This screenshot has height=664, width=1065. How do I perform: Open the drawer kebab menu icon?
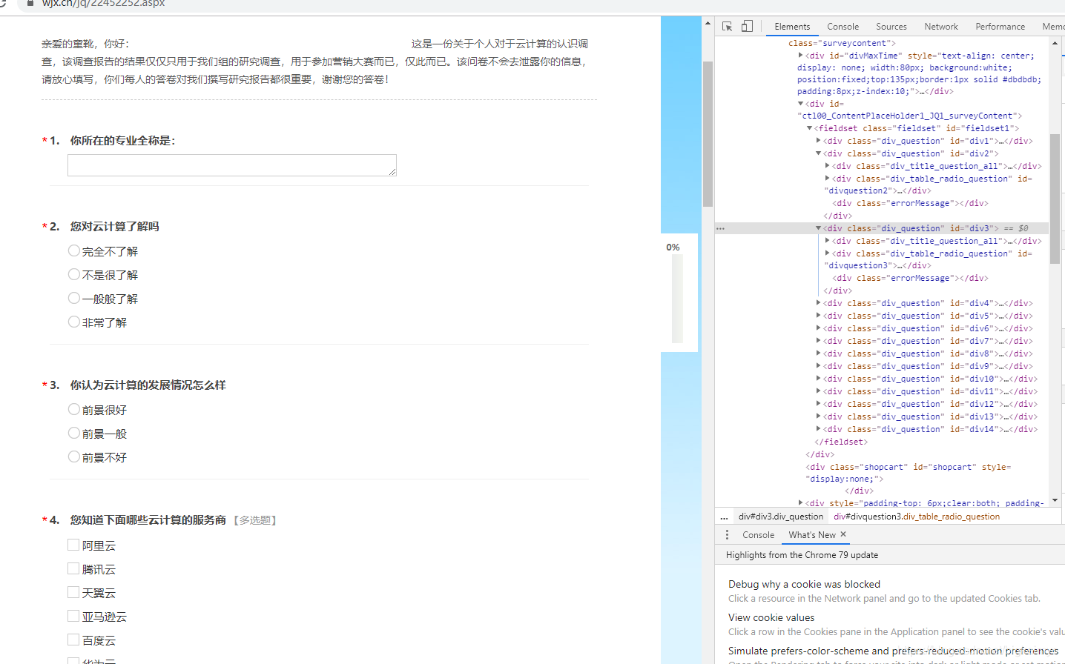pos(727,534)
